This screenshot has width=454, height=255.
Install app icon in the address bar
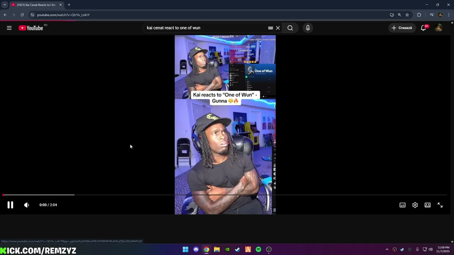pos(392,15)
